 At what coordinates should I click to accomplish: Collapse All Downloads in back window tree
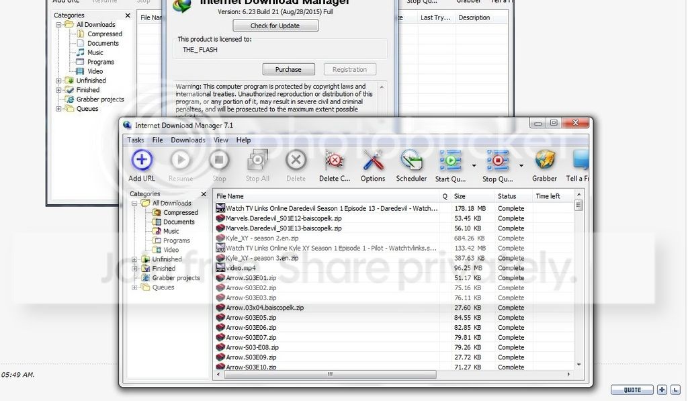[x=58, y=25]
